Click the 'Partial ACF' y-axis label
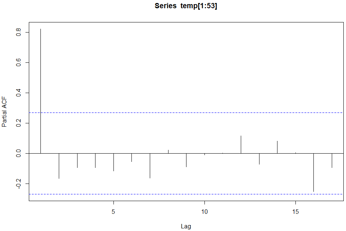Image resolution: width=346 pixels, height=231 pixels. coord(4,112)
